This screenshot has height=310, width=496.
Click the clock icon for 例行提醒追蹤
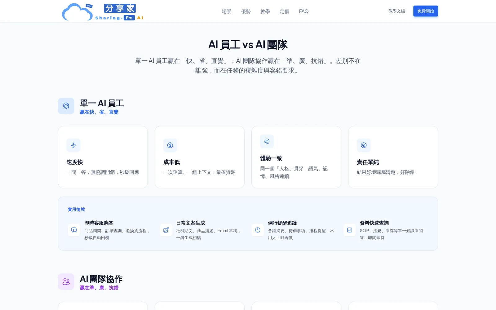pos(258,230)
